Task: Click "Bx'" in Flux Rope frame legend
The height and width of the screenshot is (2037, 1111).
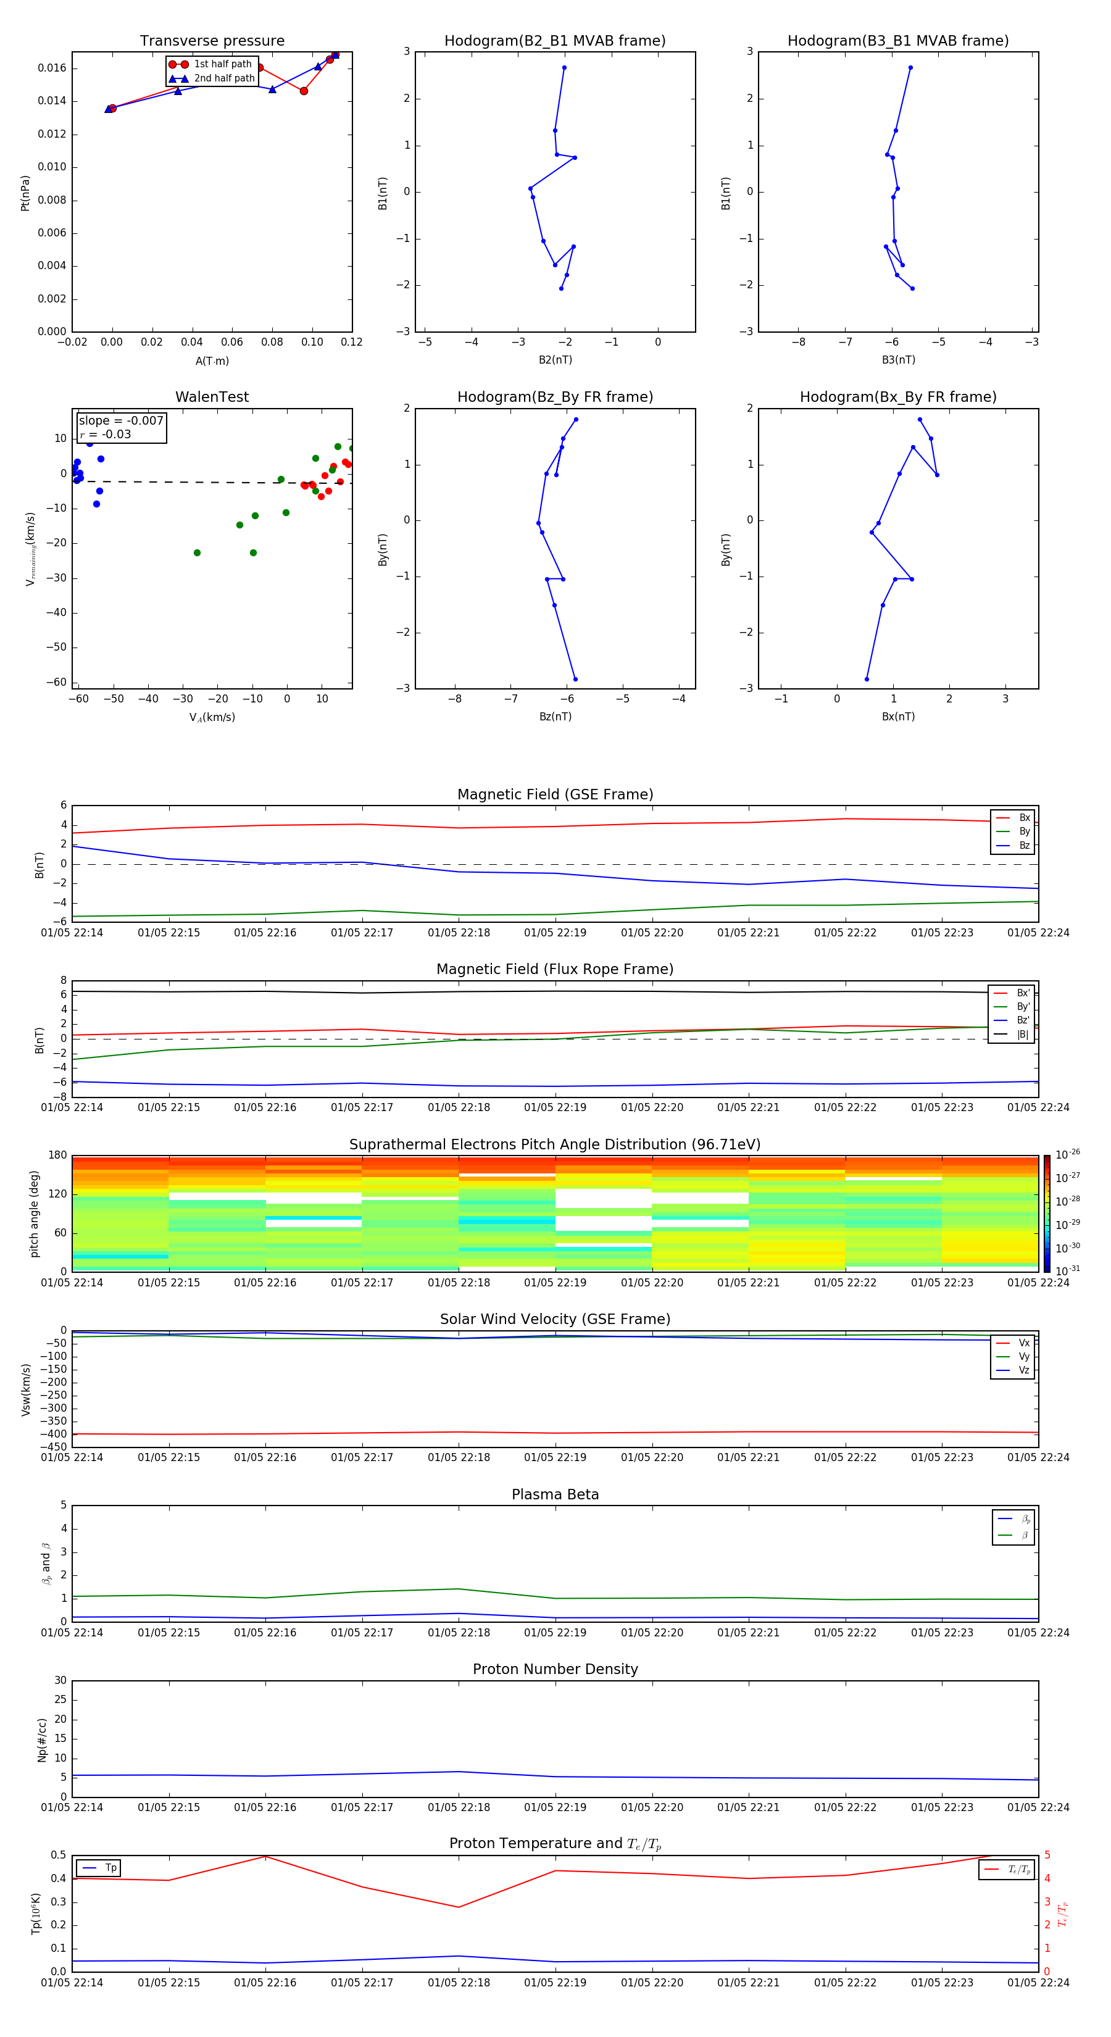Action: pos(1012,993)
